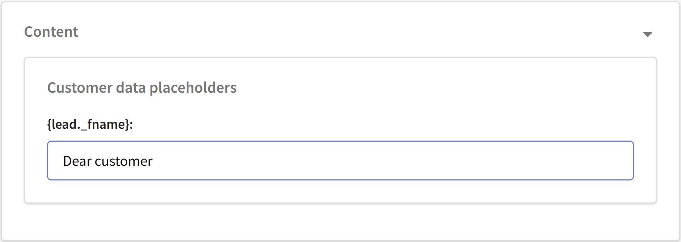This screenshot has height=242, width=681.
Task: Click the word 'Customer' in the card title
Action: coord(80,88)
